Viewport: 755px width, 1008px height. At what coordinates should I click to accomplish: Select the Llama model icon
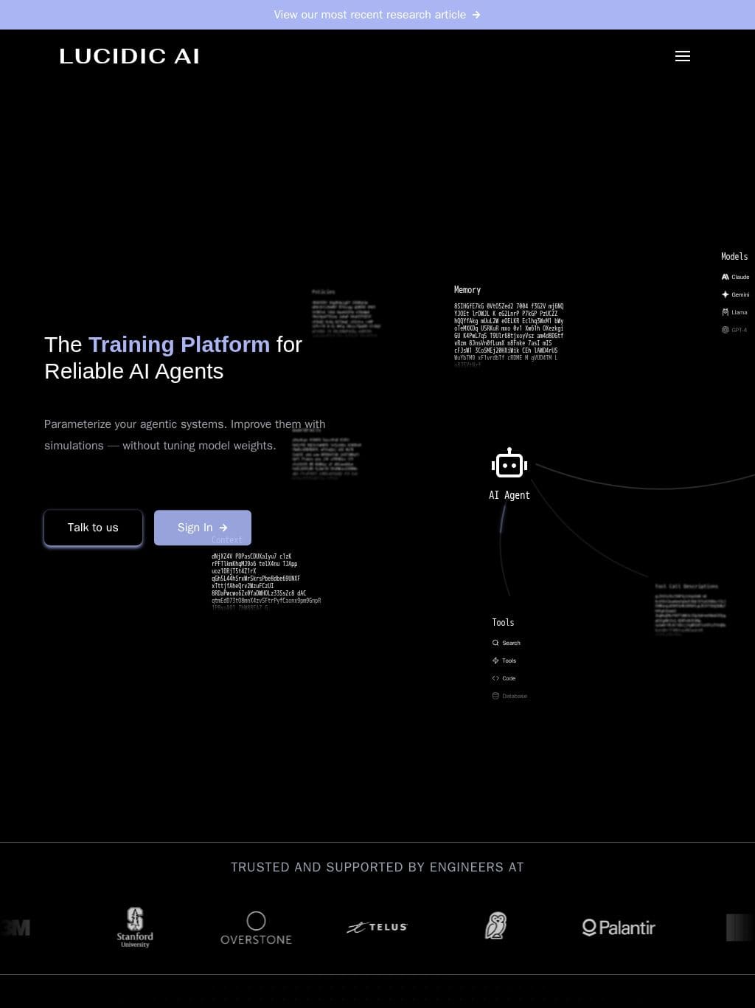tap(725, 312)
